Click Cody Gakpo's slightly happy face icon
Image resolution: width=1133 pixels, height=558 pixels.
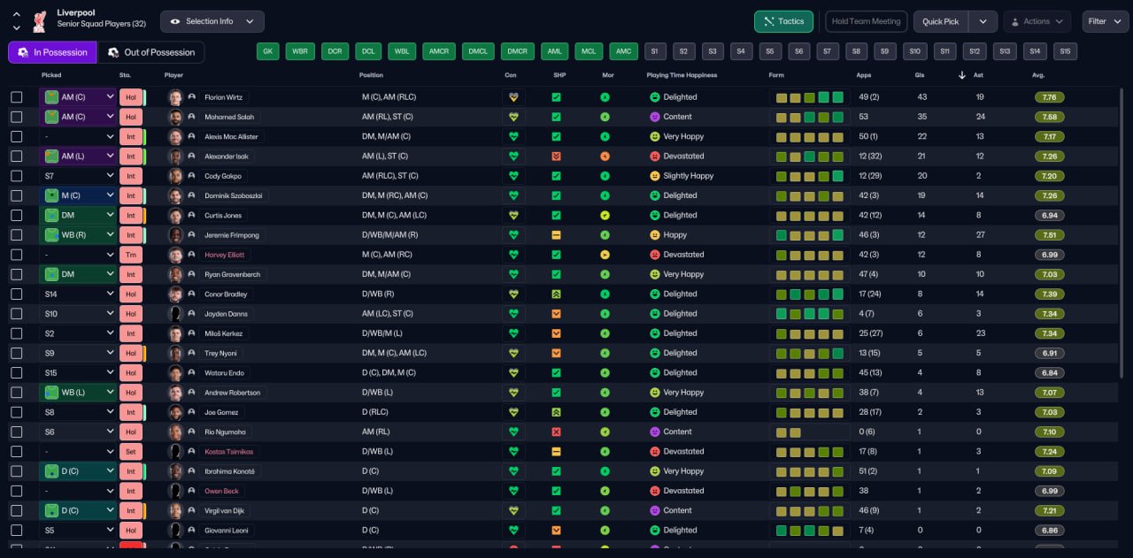pyautogui.click(x=655, y=176)
